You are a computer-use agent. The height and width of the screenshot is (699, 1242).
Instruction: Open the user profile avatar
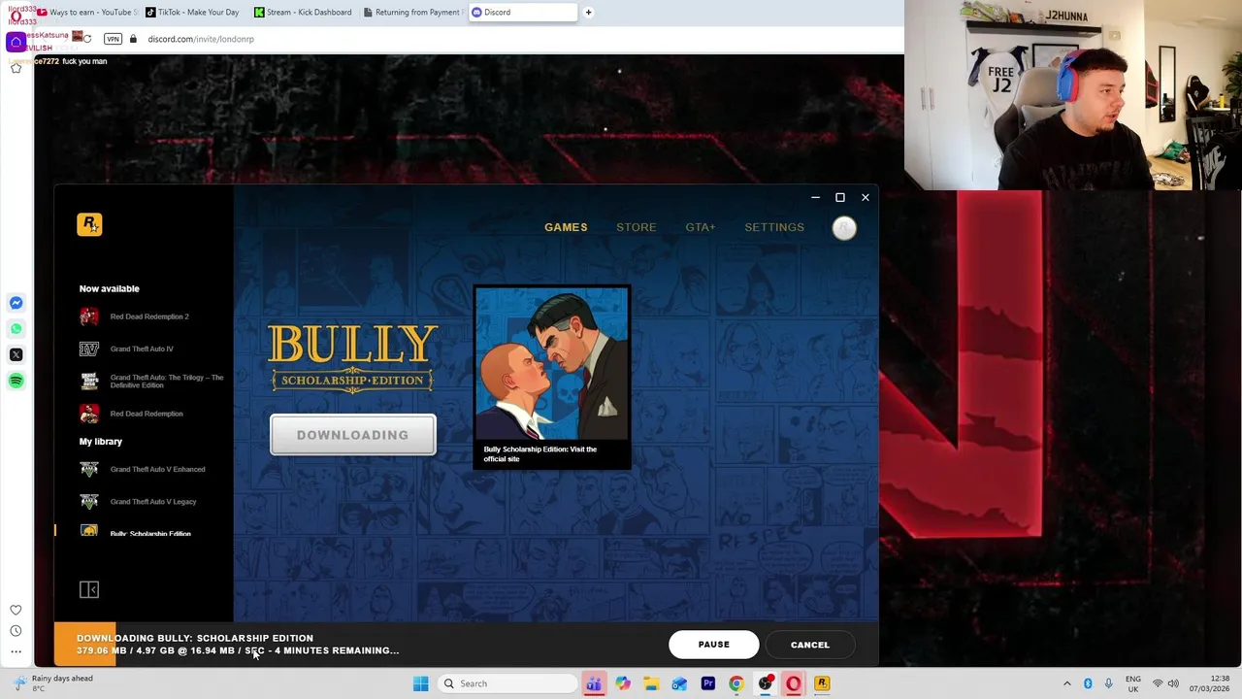pos(844,227)
